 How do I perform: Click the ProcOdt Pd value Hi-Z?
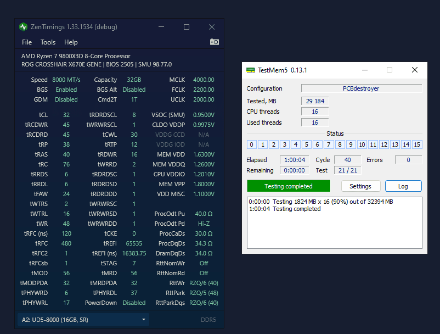[204, 224]
